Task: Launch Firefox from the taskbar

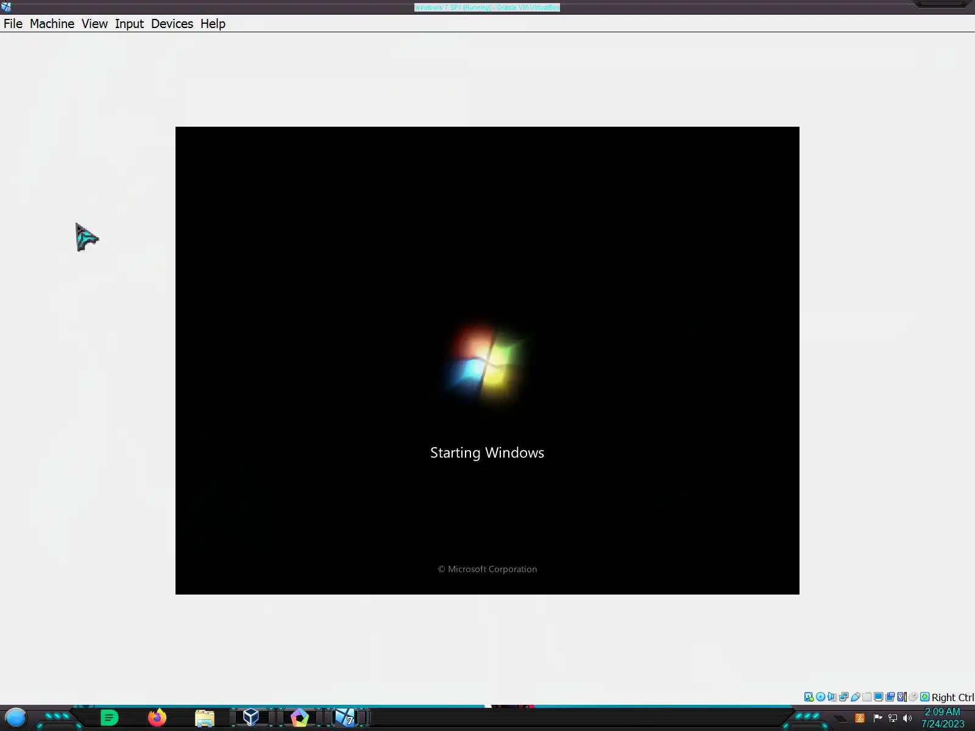Action: pyautogui.click(x=157, y=718)
